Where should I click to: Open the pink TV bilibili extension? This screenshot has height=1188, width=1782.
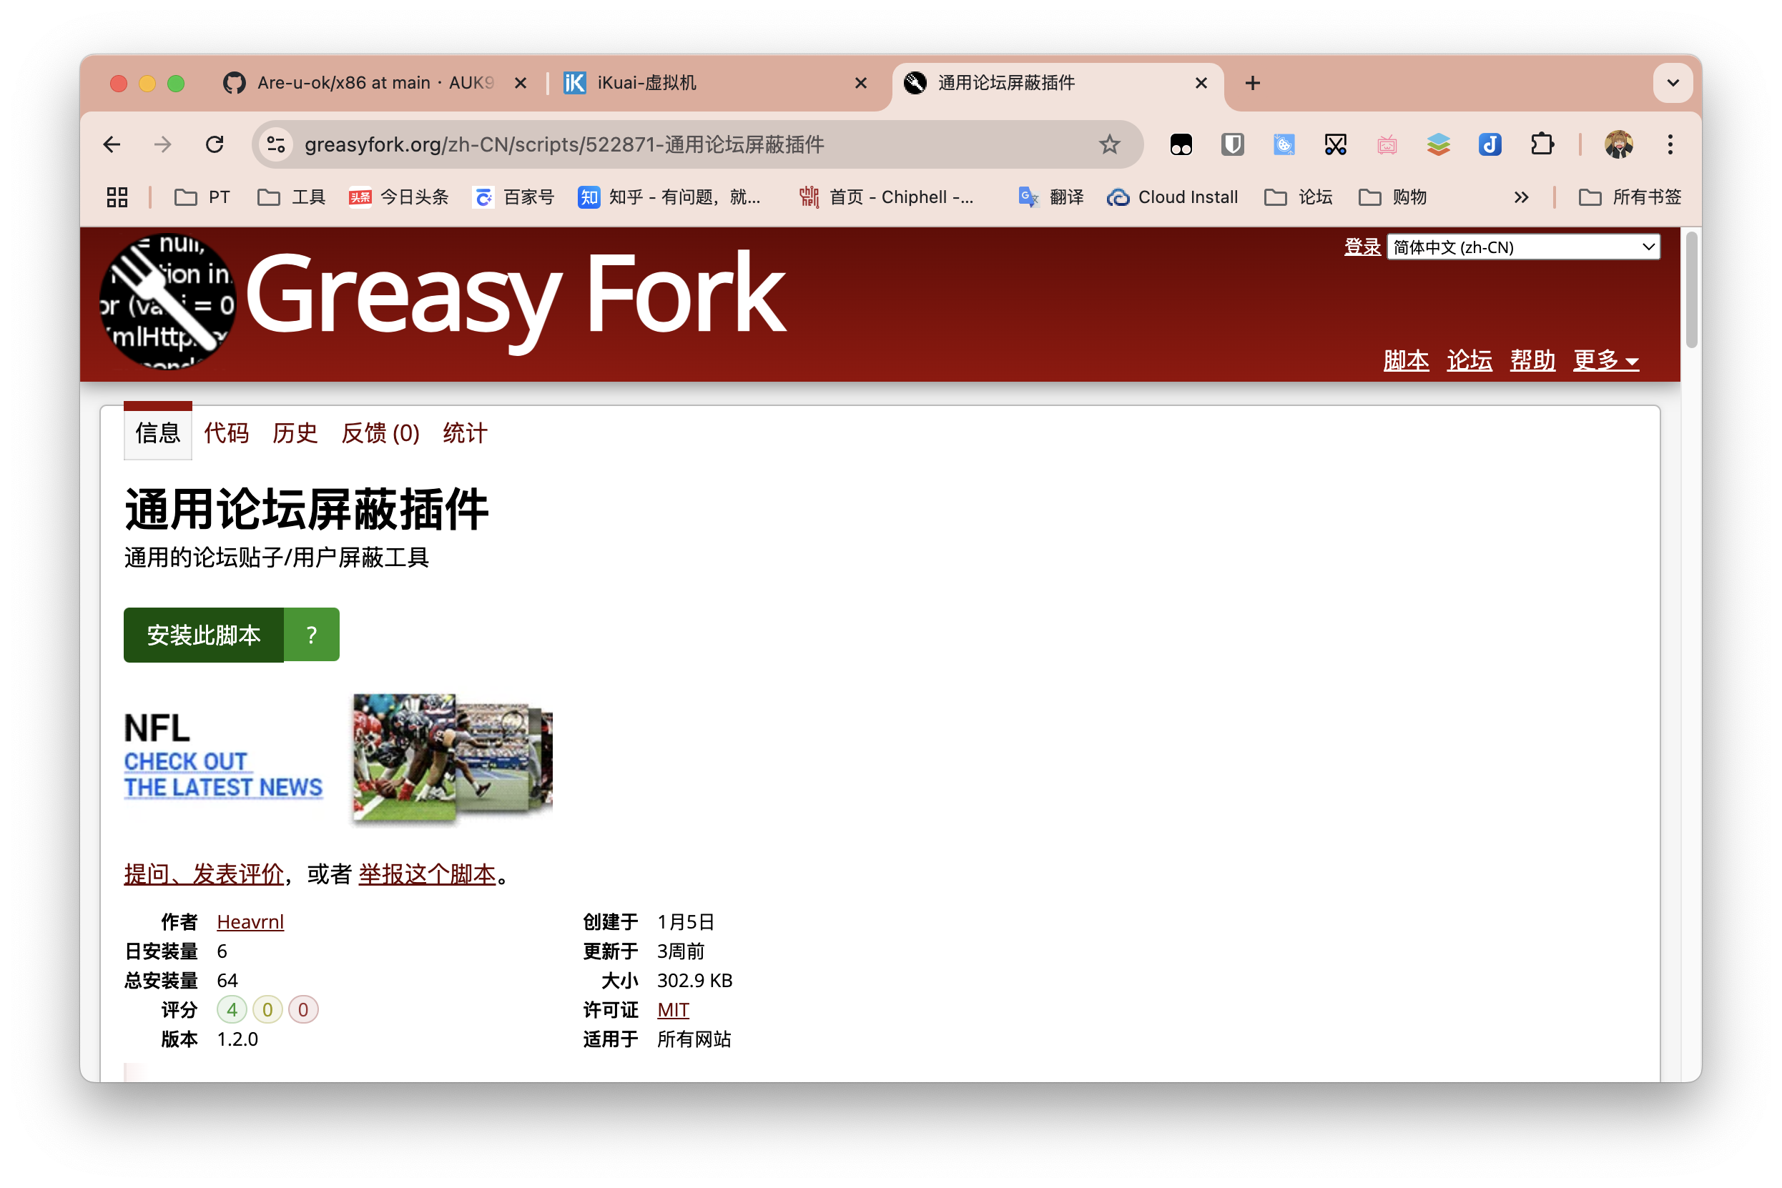[1387, 144]
